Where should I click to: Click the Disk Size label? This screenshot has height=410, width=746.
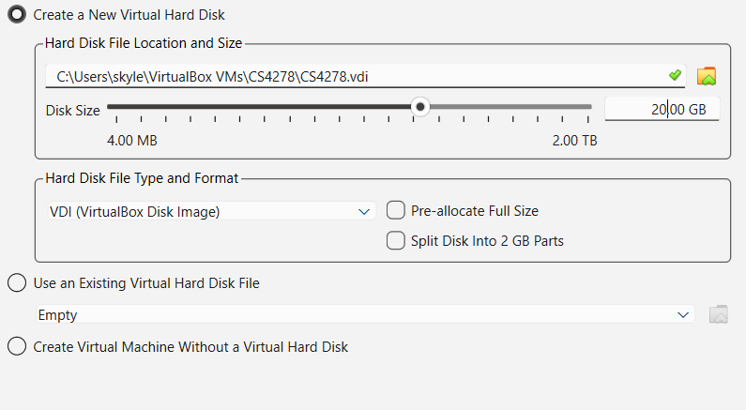point(73,110)
